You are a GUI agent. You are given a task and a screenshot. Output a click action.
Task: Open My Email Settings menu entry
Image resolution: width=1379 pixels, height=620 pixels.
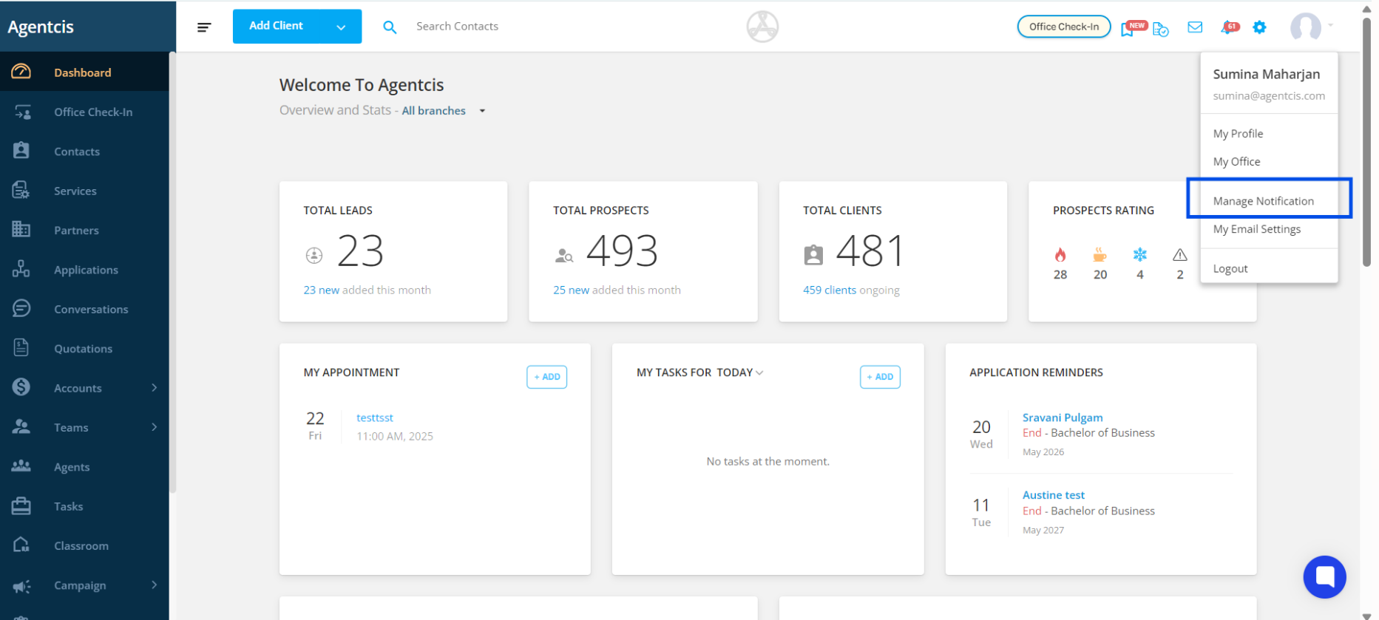(x=1256, y=229)
